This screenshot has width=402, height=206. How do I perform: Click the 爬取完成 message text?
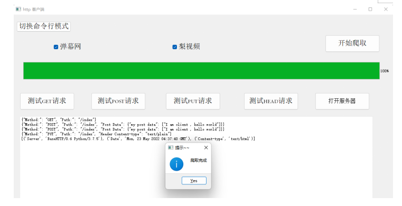[199, 161]
